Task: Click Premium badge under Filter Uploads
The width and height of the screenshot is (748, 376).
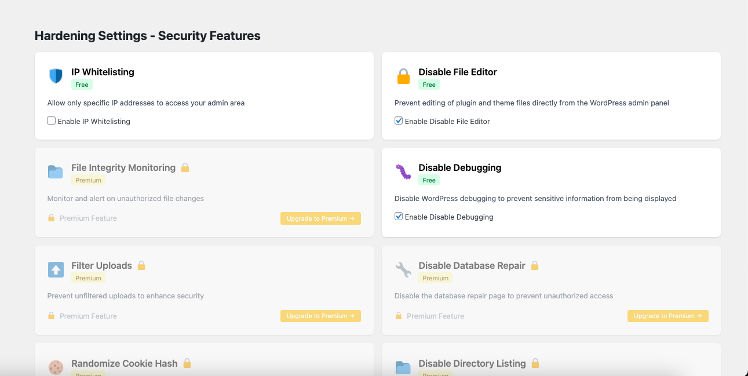Action: click(89, 278)
